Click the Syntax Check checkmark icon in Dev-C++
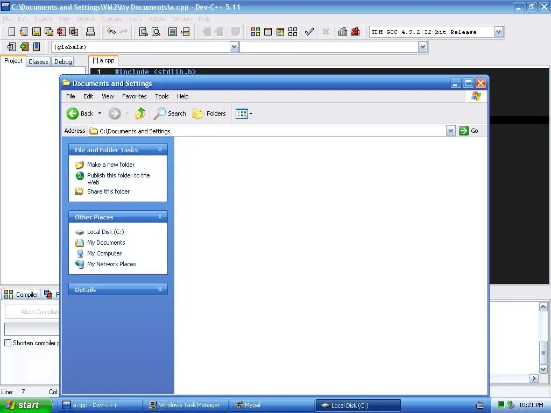Screen dimensions: 551x413 [x=309, y=32]
